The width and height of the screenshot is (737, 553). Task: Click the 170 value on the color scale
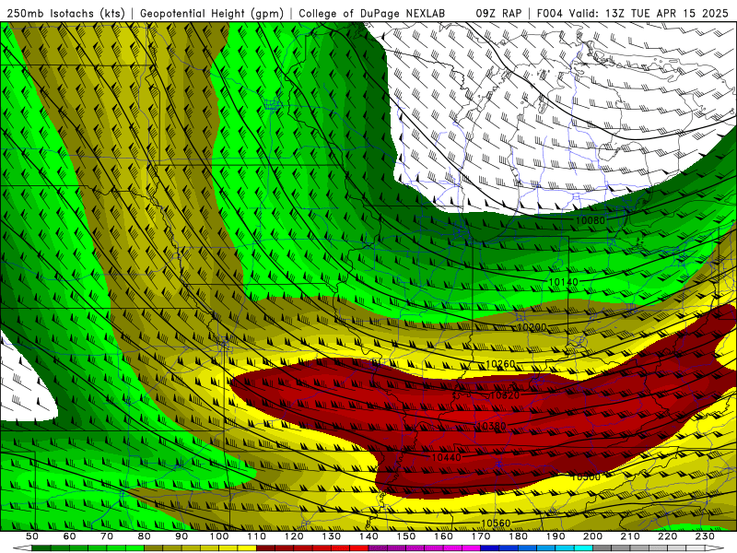click(481, 536)
